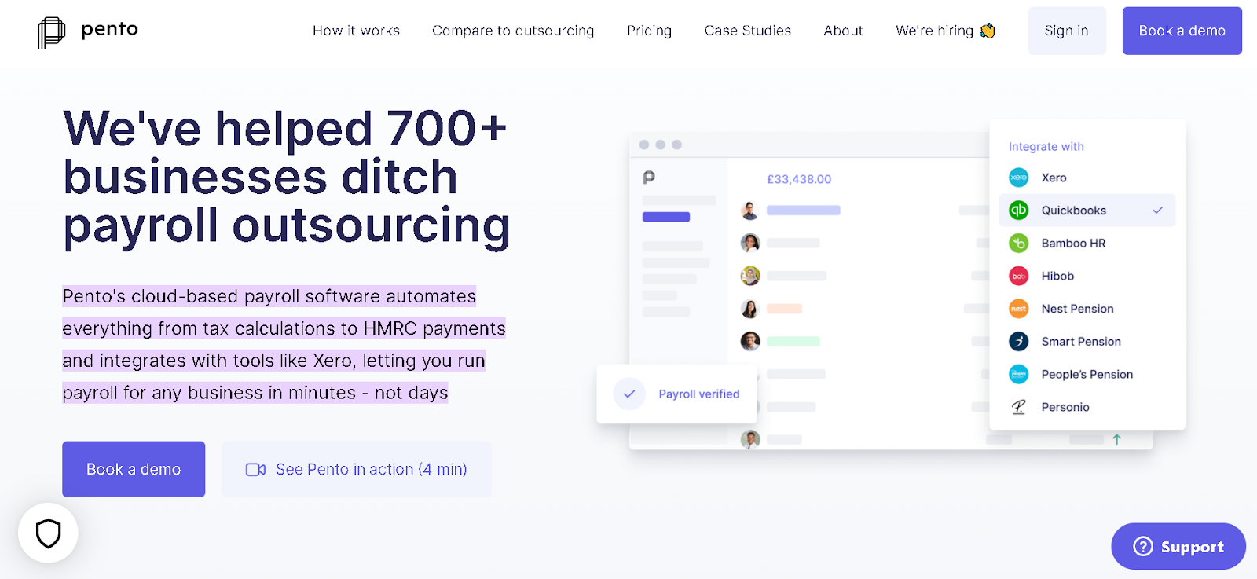Screen dimensions: 1257x579
Task: Click the main headline about 700+ businesses
Action: pyautogui.click(x=287, y=178)
